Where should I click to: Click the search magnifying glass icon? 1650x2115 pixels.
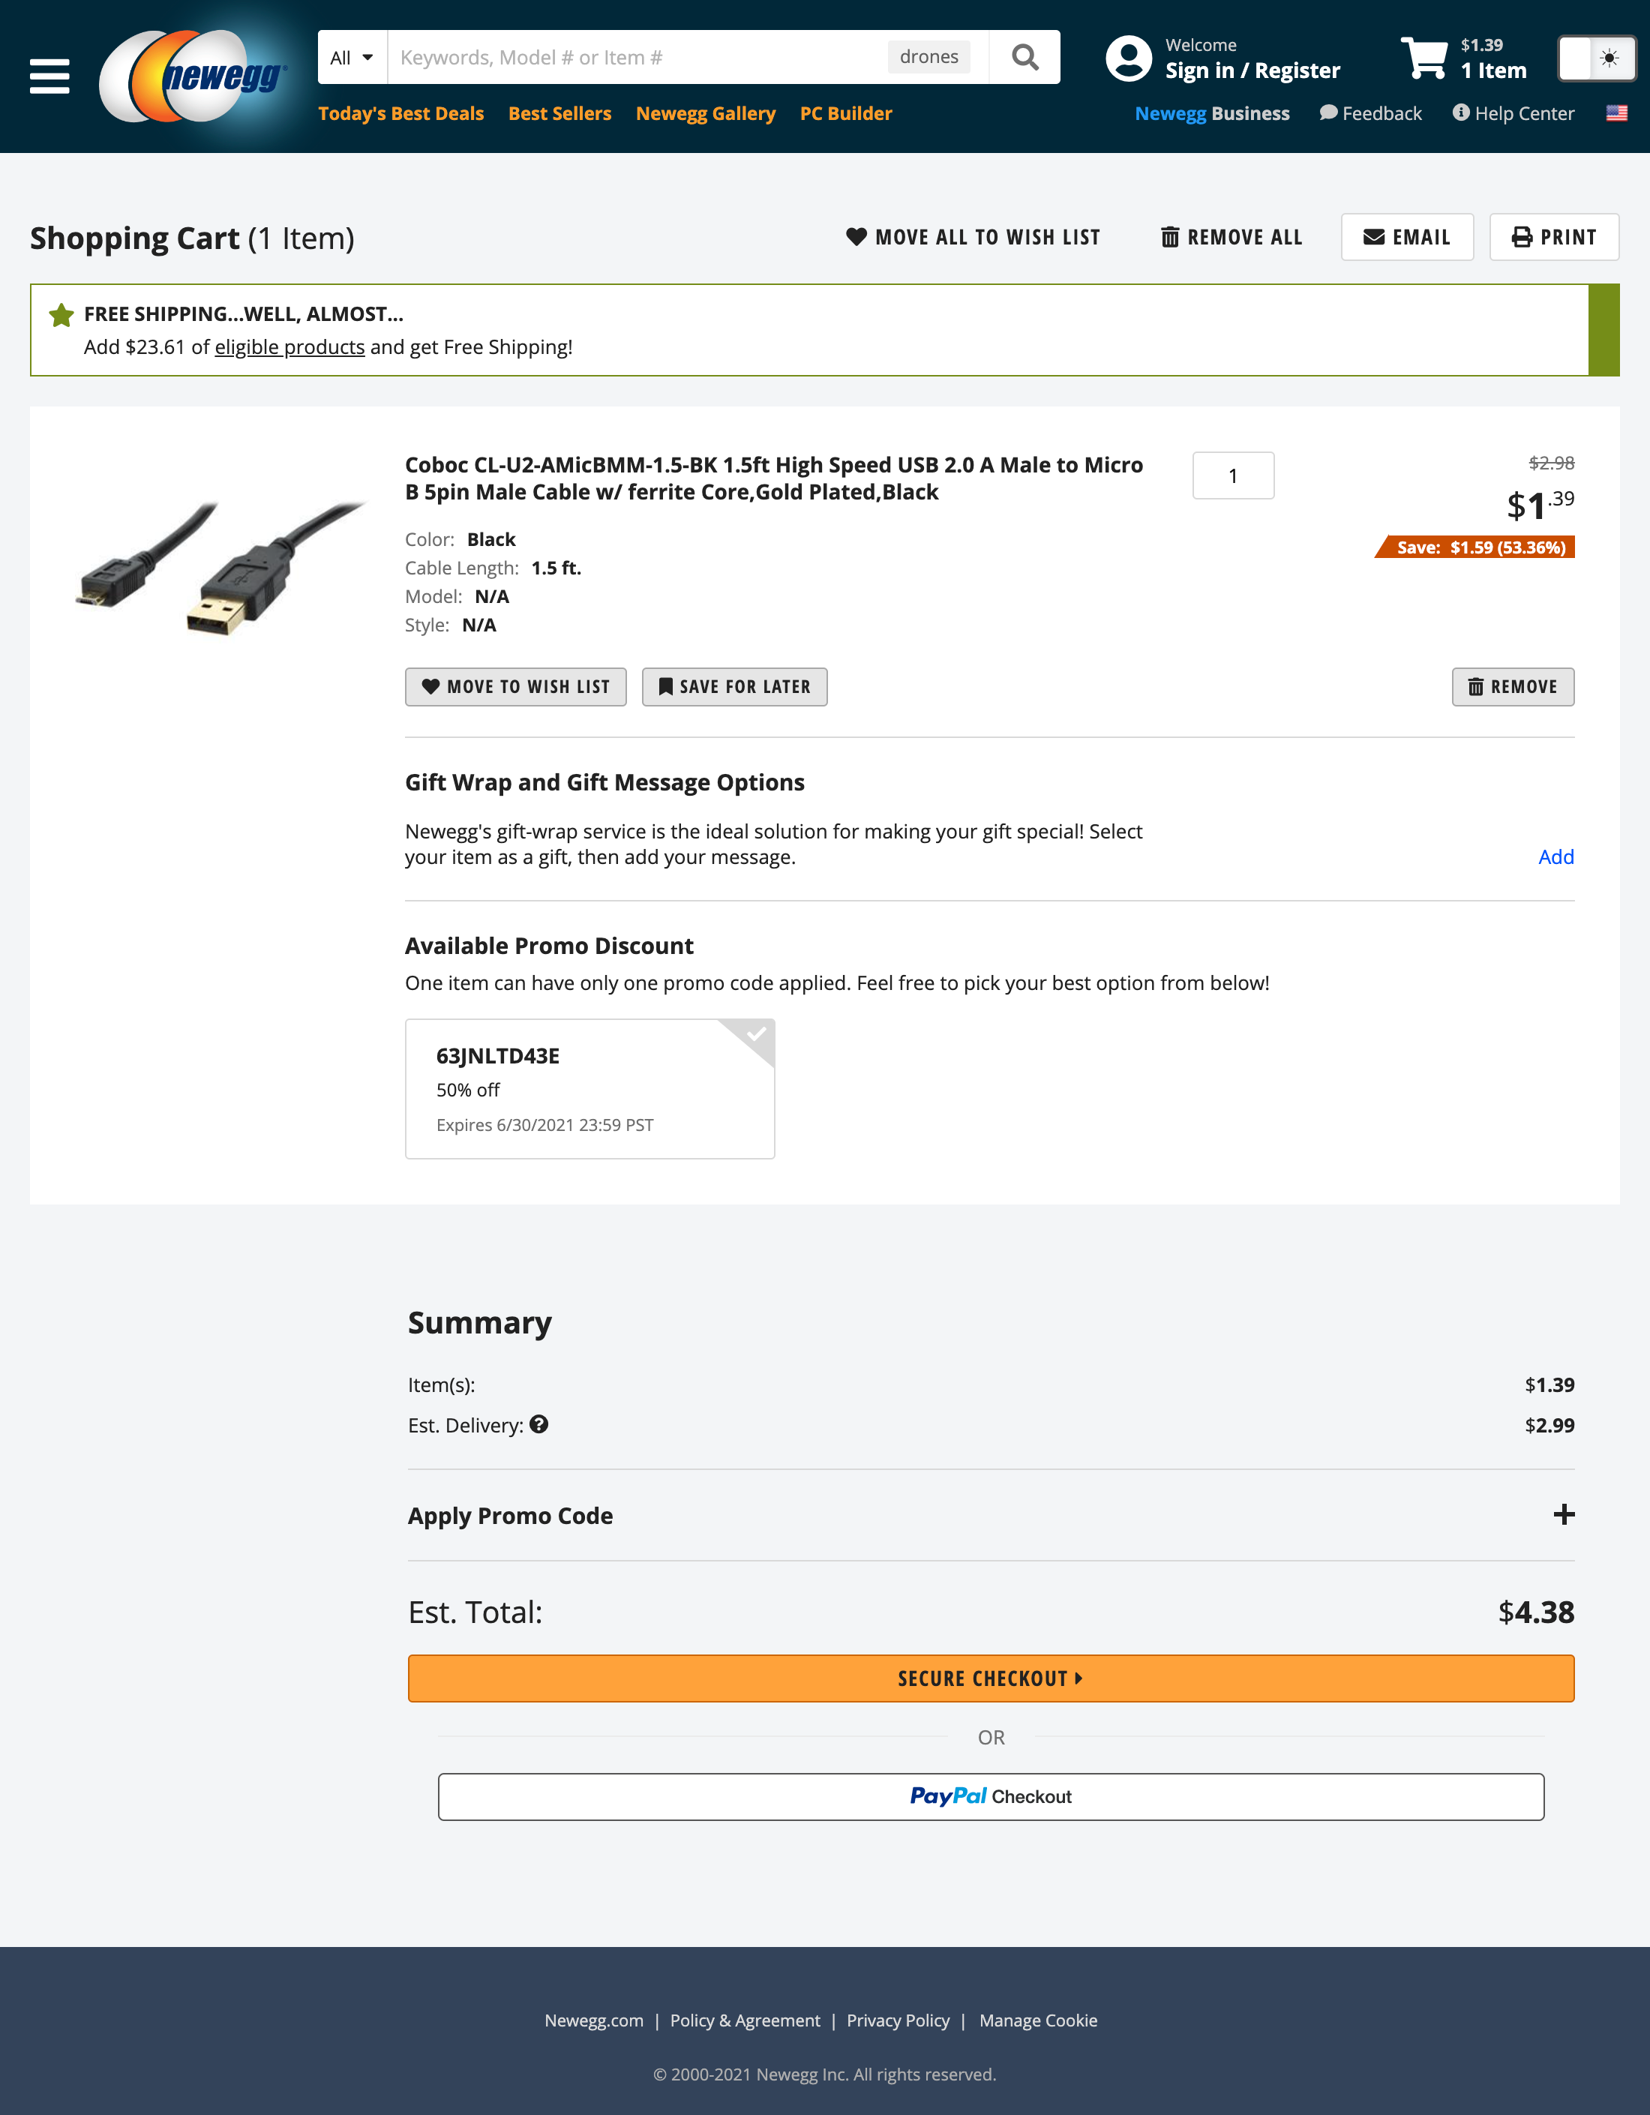tap(1025, 56)
